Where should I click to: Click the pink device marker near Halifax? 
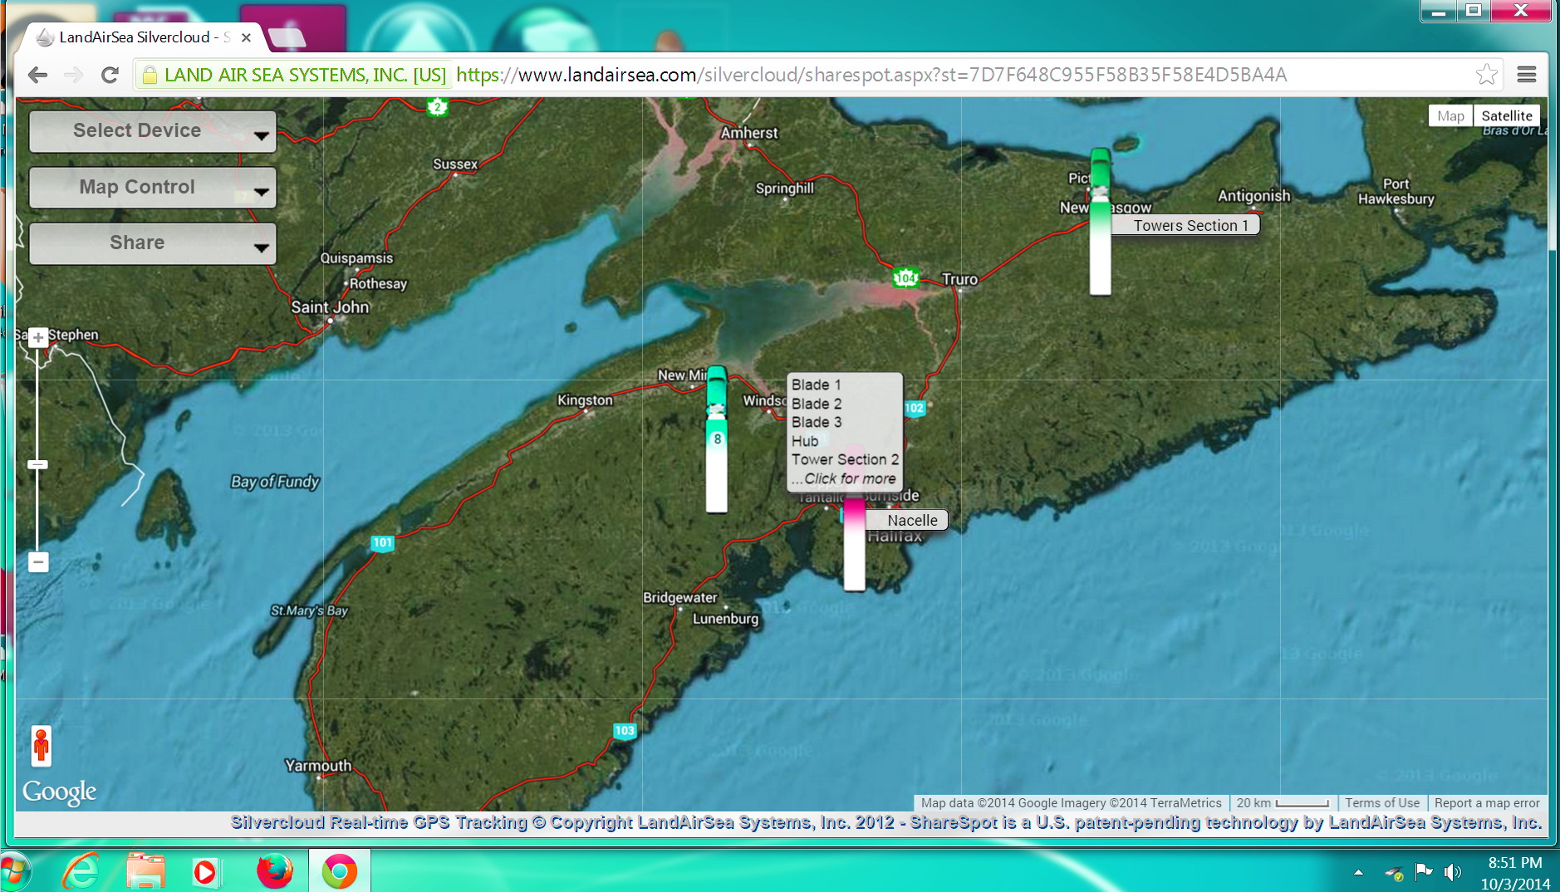(x=854, y=544)
